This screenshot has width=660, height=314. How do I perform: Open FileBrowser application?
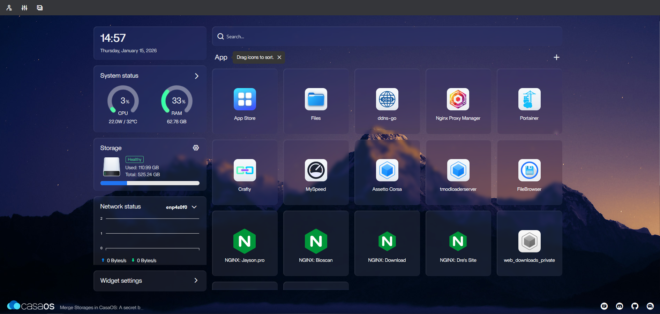[x=529, y=171]
